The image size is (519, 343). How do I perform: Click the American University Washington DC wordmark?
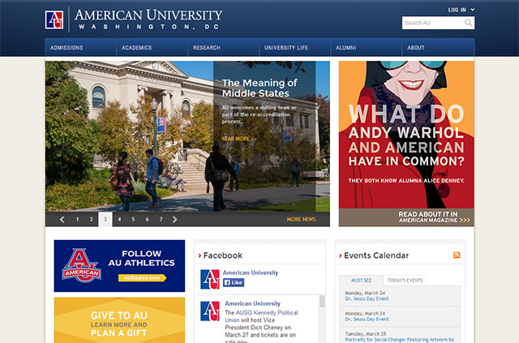point(148,19)
